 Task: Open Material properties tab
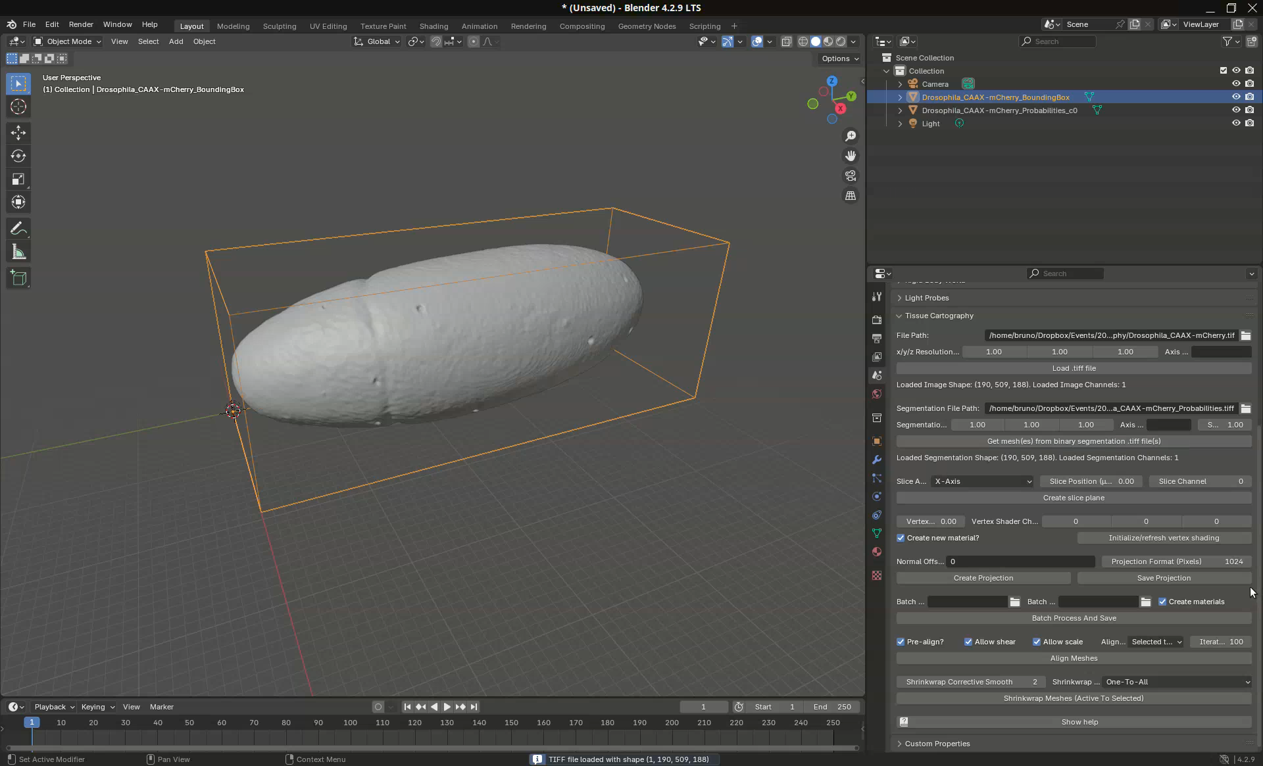[876, 552]
